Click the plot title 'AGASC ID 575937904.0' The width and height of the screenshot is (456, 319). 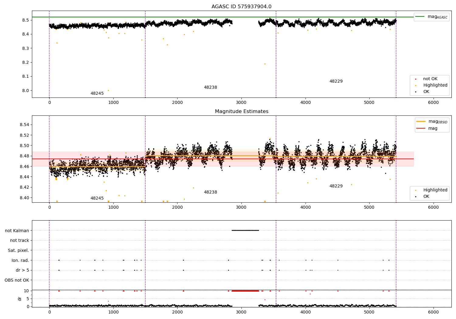pos(241,7)
